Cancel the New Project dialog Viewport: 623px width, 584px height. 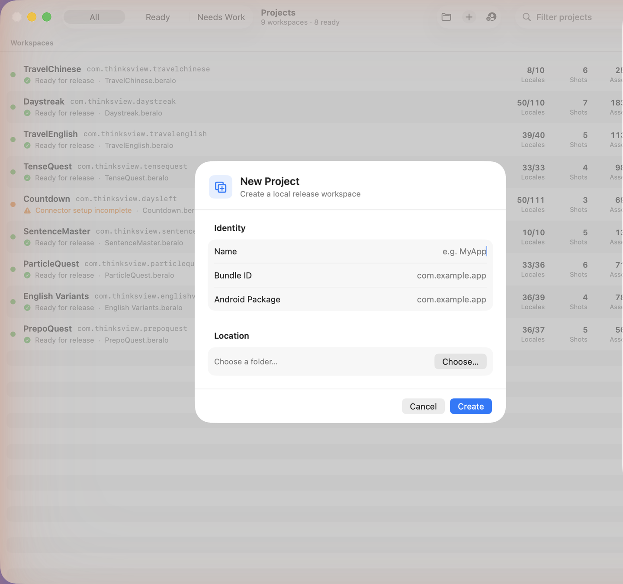point(423,406)
